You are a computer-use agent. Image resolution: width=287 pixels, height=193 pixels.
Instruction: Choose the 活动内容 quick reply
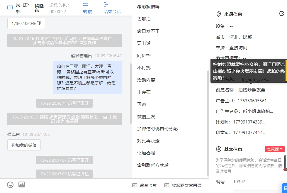coord(146,80)
